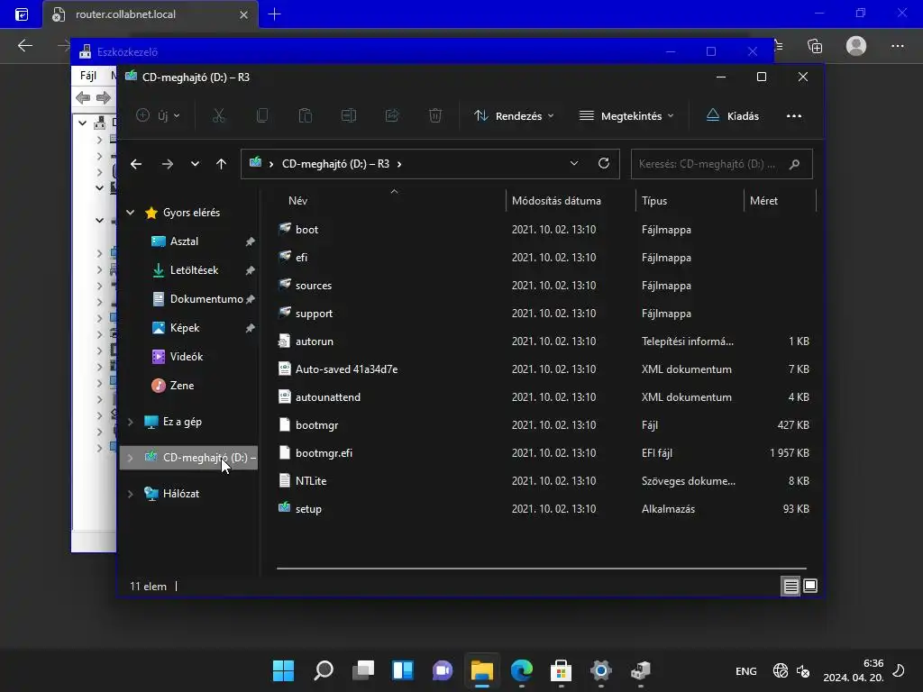Select the router.collabnet.local browser tab
Image resolution: width=923 pixels, height=692 pixels.
pyautogui.click(x=151, y=14)
